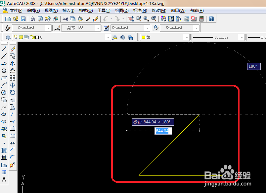Image resolution: width=266 pixels, height=193 pixels.
Task: Select the Revision Cloud tool
Action: click(4, 100)
